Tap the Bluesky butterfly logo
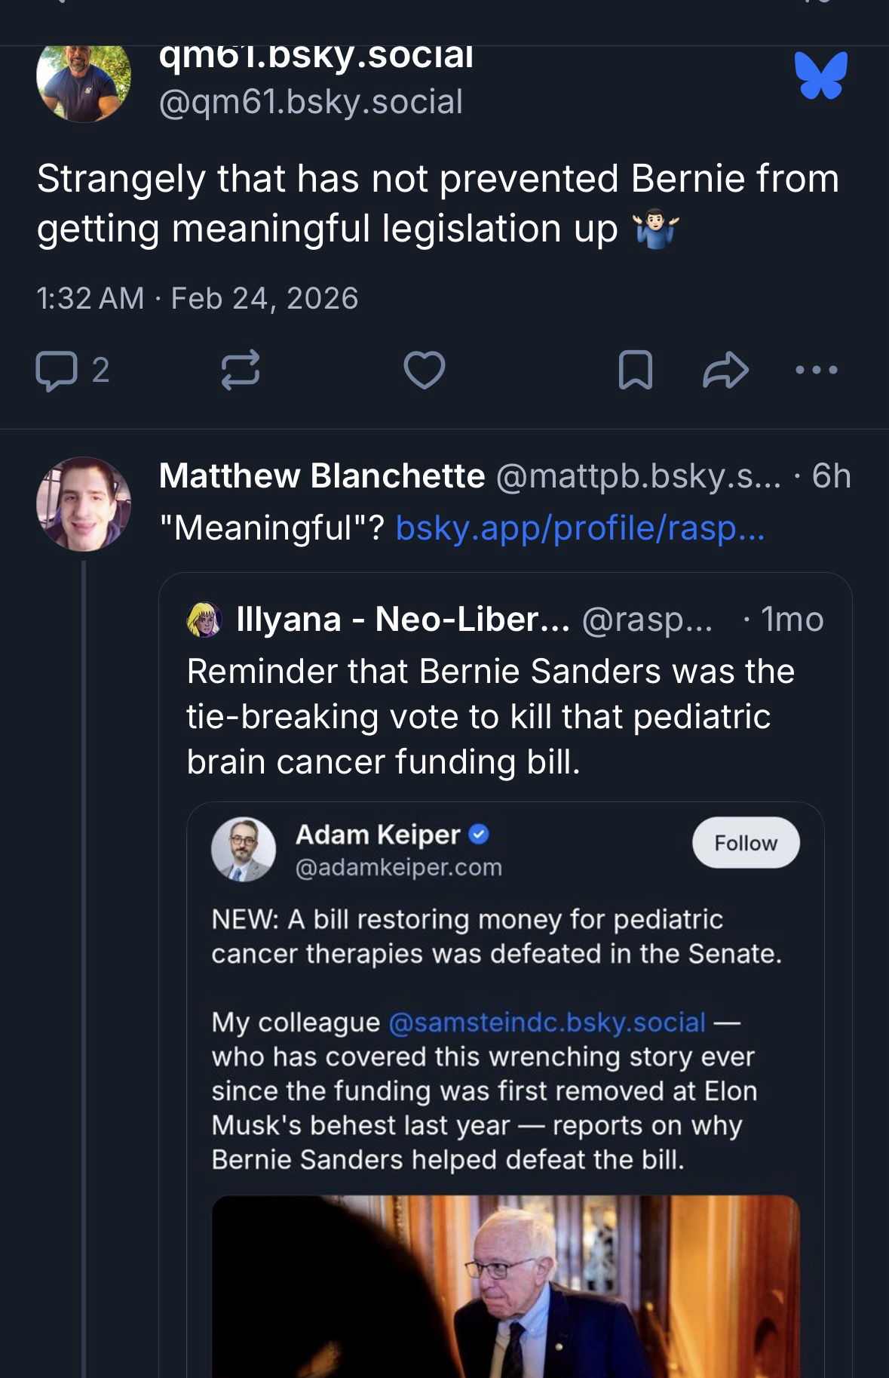The height and width of the screenshot is (1378, 889). tap(820, 75)
